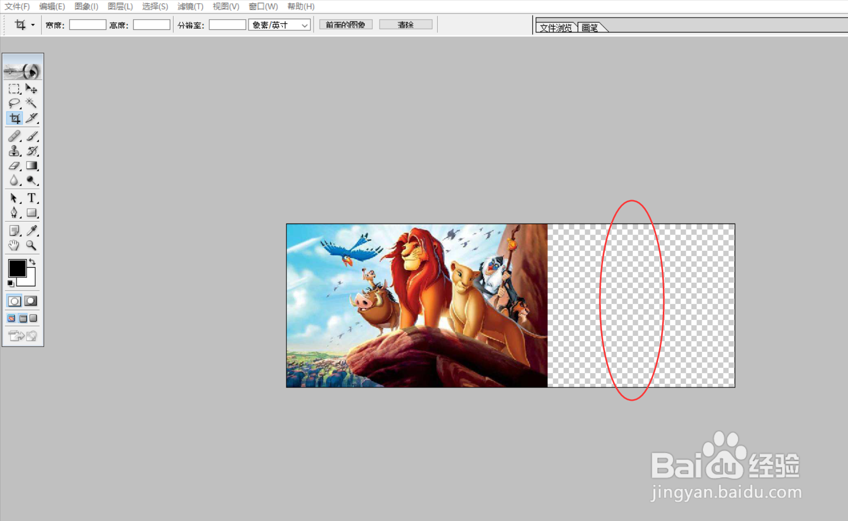The image size is (848, 521).
Task: Open the 帮助(H) menu
Action: click(301, 6)
